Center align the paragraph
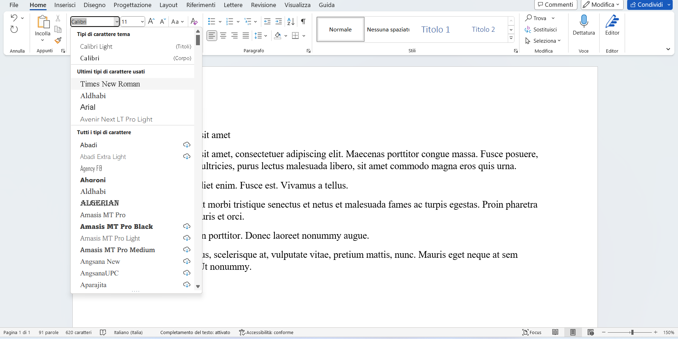Screen dimensions: 678x339 (x=223, y=35)
